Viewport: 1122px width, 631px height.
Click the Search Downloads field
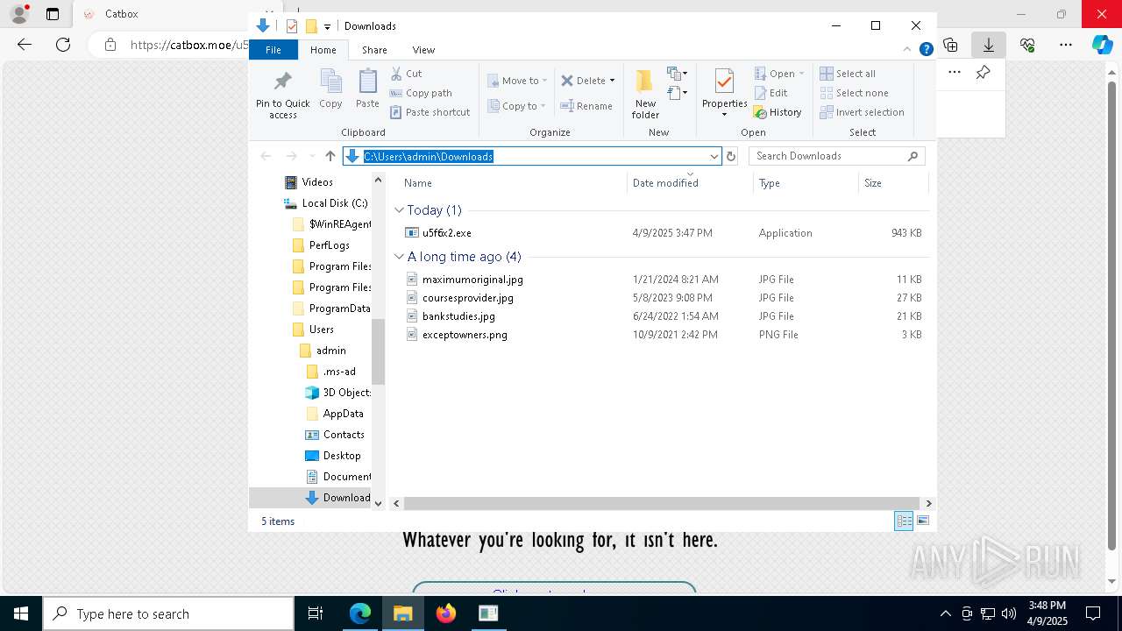point(836,156)
